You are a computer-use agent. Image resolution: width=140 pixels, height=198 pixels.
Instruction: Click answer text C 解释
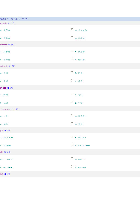pos(4,124)
